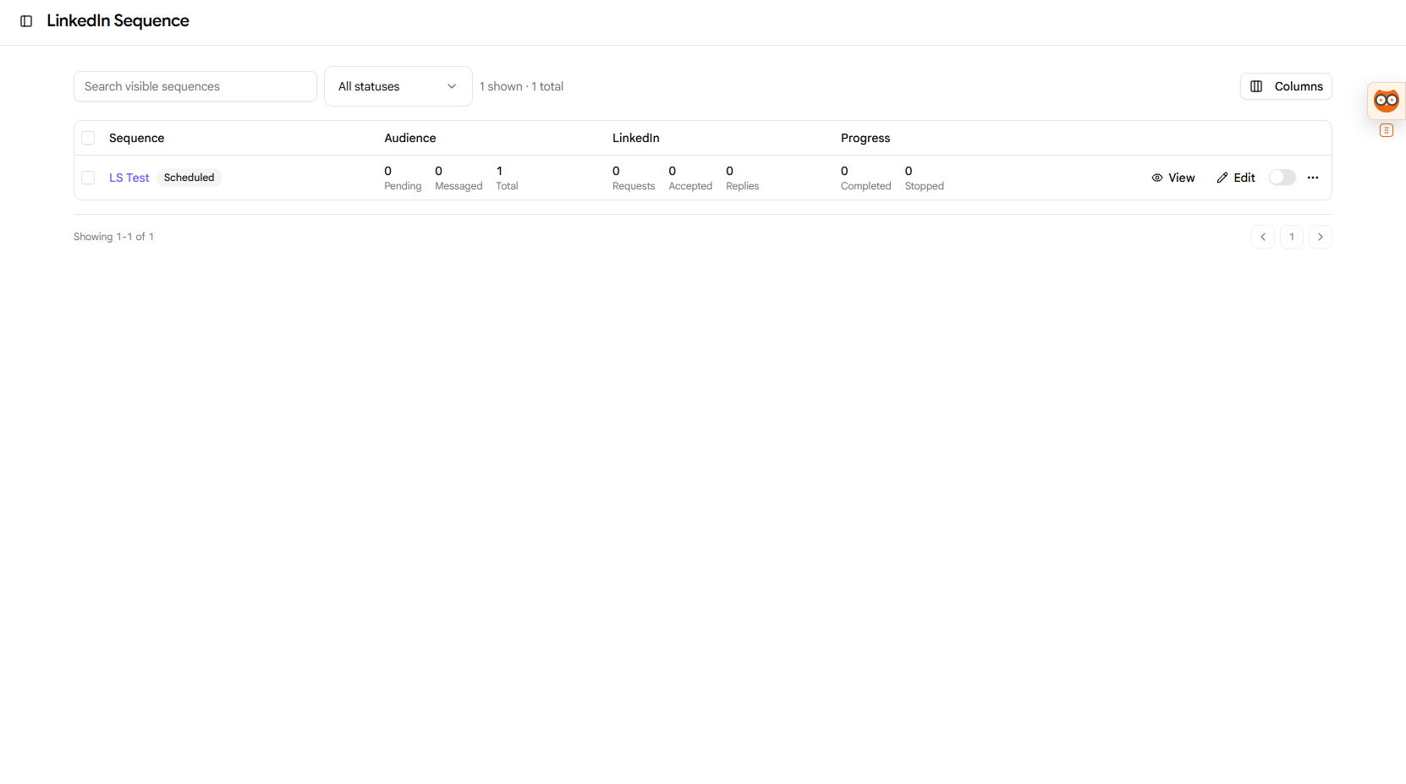Click the Progress column header
This screenshot has width=1406, height=784.
tap(865, 138)
